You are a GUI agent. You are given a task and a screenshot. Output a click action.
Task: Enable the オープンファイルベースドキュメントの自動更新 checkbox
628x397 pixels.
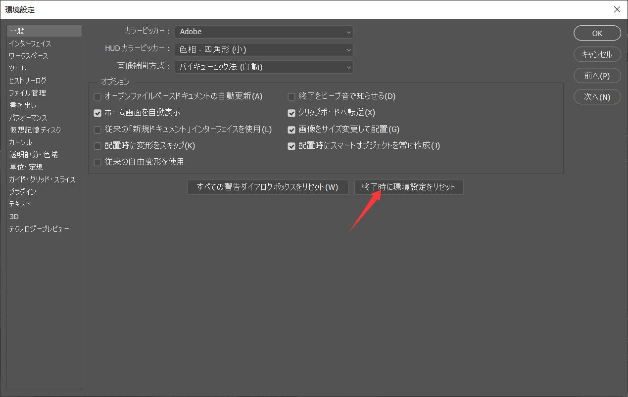(97, 96)
